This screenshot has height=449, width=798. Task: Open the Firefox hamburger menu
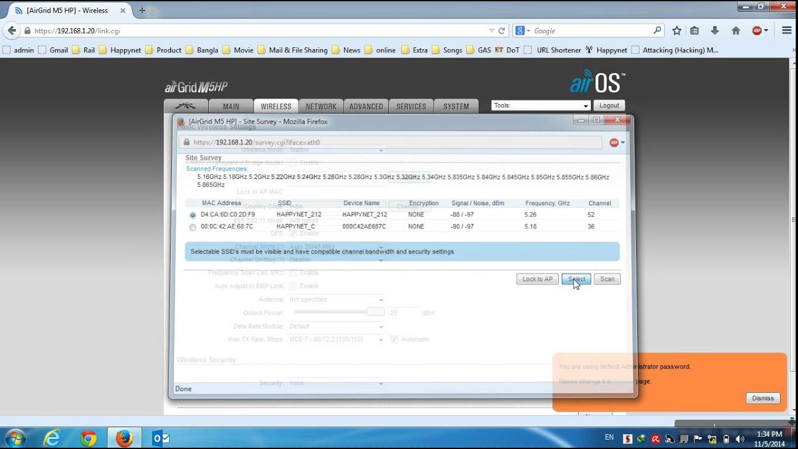pyautogui.click(x=786, y=31)
